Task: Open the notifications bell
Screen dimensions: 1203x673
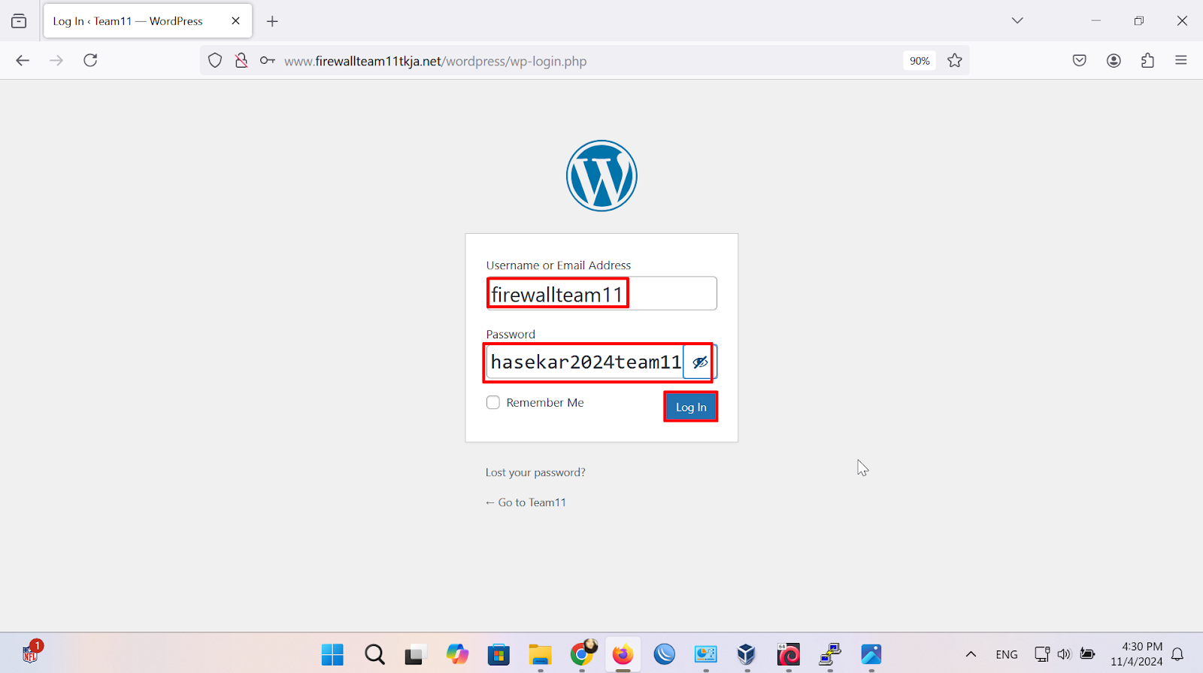Action: [x=1178, y=654]
